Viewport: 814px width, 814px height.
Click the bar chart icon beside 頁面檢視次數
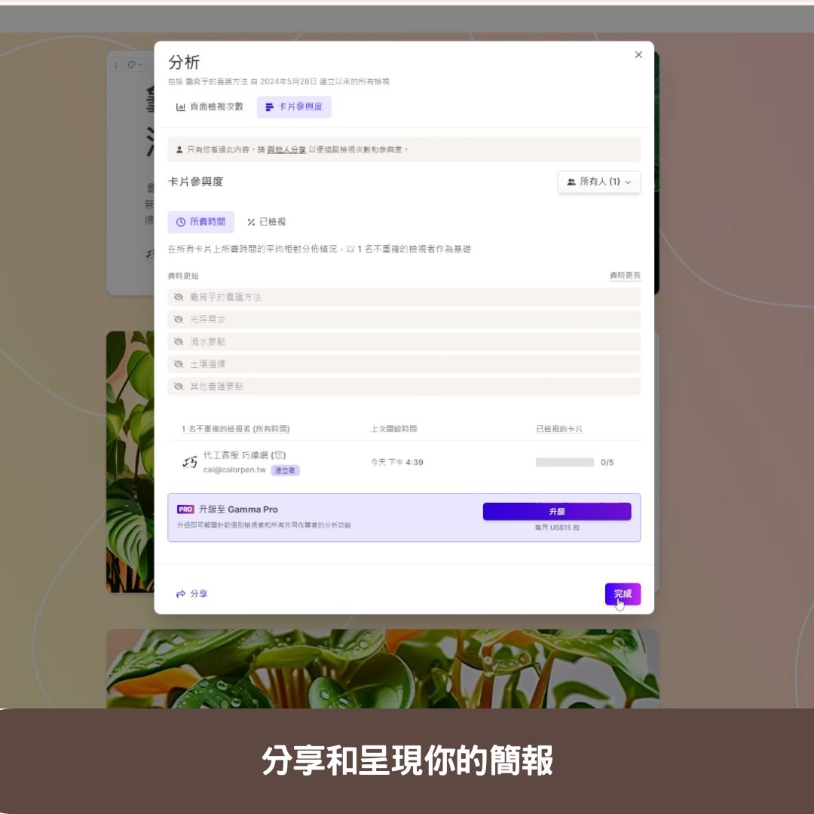(181, 107)
